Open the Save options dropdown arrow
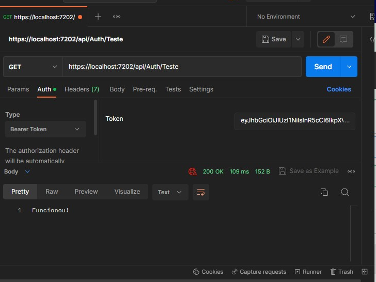Screen dimensions: 376x282 298,39
